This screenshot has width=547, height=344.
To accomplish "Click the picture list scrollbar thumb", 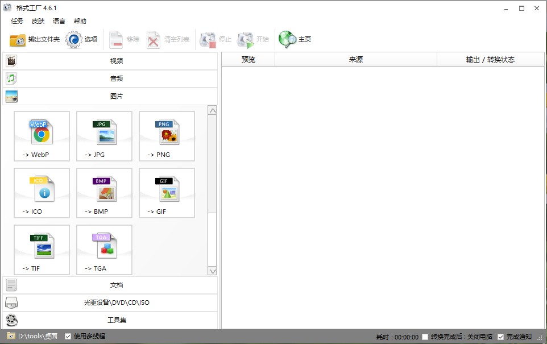I will (212, 164).
